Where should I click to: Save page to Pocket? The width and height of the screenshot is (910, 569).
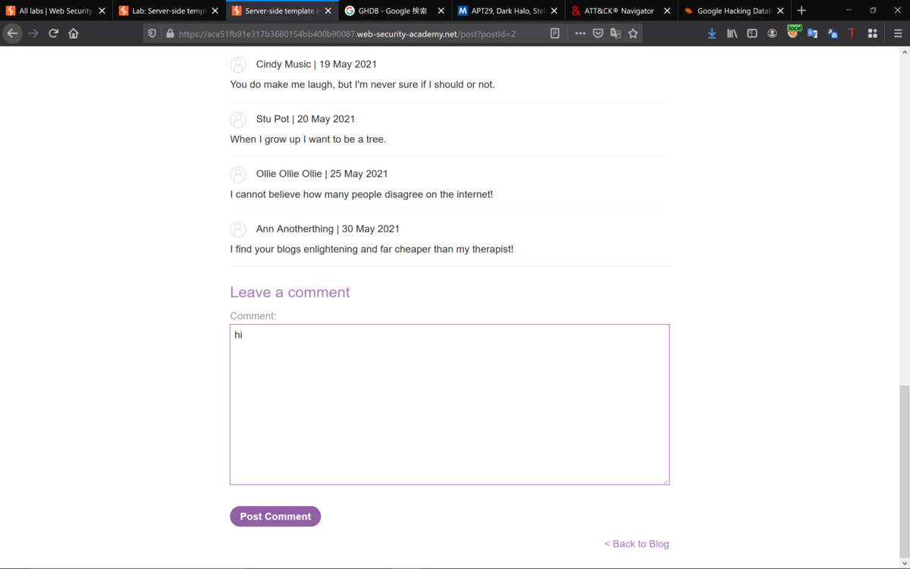[598, 33]
